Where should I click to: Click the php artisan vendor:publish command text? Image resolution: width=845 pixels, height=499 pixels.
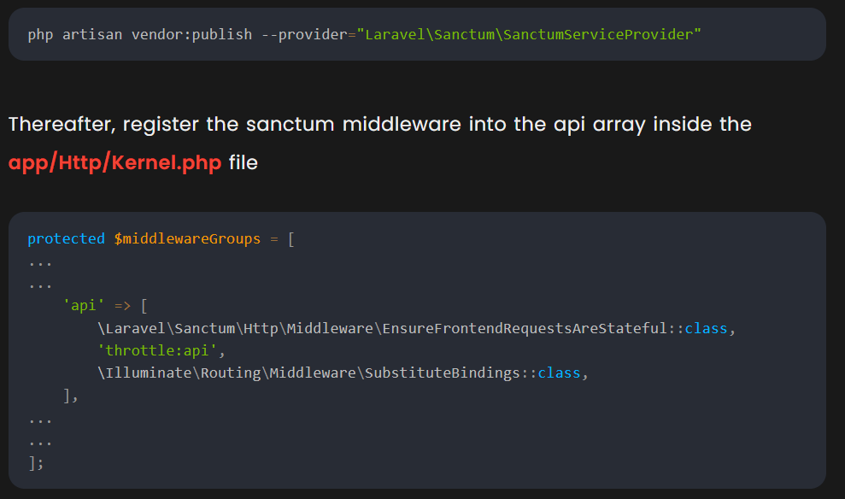tap(140, 34)
